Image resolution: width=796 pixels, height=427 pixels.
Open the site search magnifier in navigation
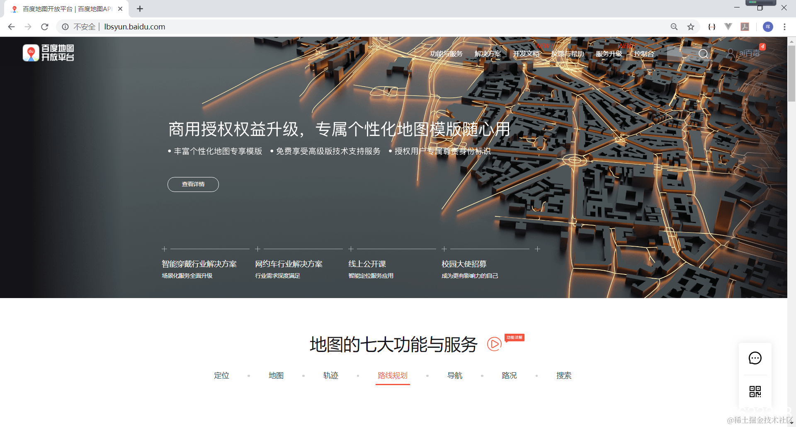click(x=703, y=53)
